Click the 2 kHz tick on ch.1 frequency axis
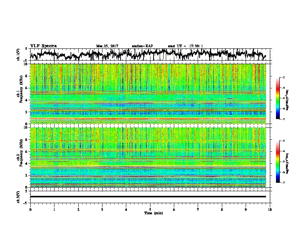Screen dimensions: 304x235 (x=26, y=112)
